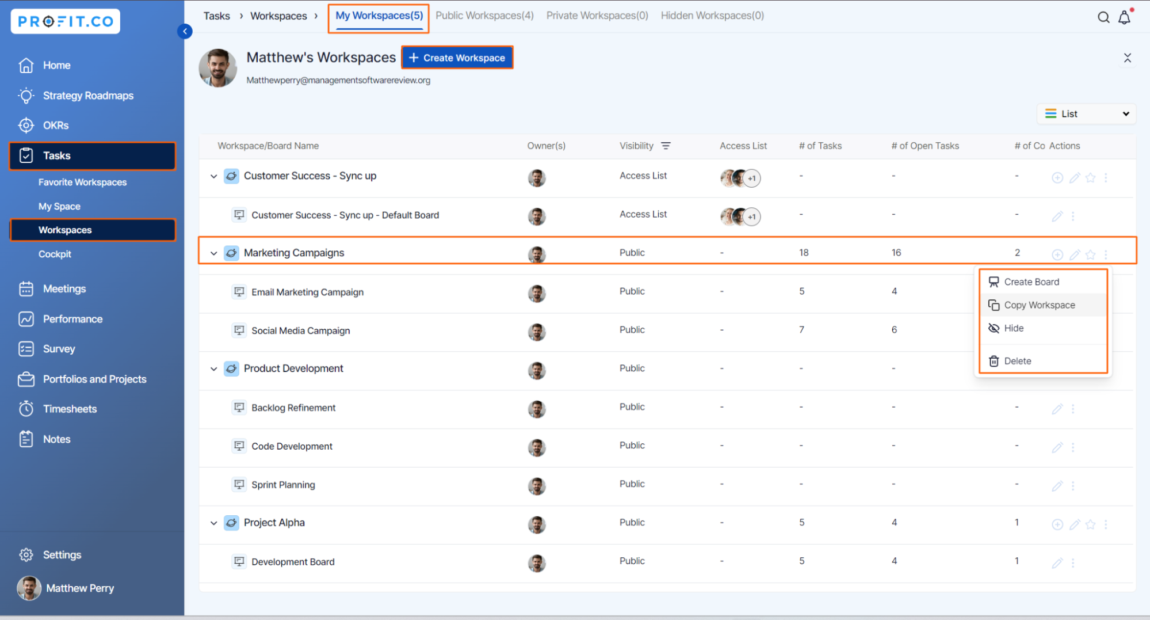Open the notifications bell
Viewport: 1150px width, 620px height.
pos(1124,17)
